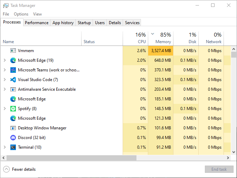Select the Vmmem process icon
The height and width of the screenshot is (178, 237).
point(13,51)
